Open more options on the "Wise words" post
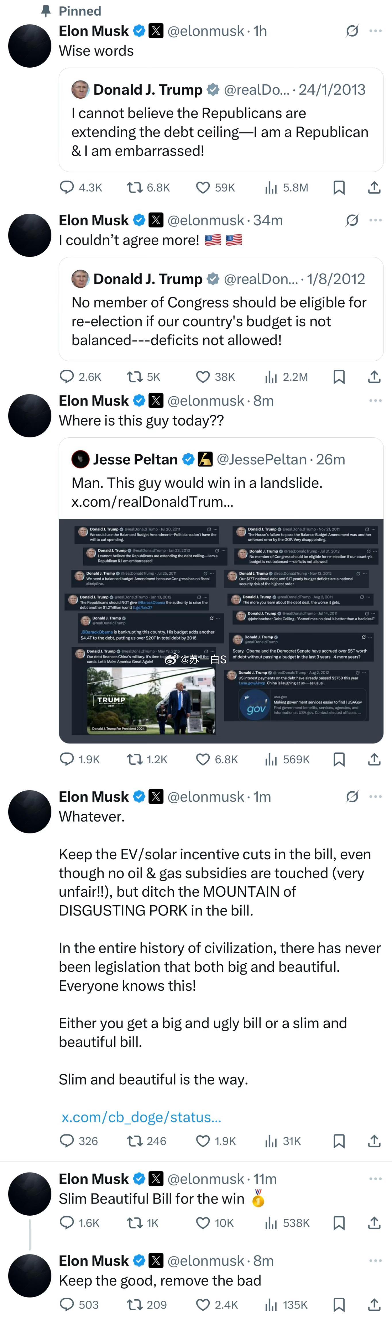This screenshot has width=392, height=1318. (x=376, y=31)
